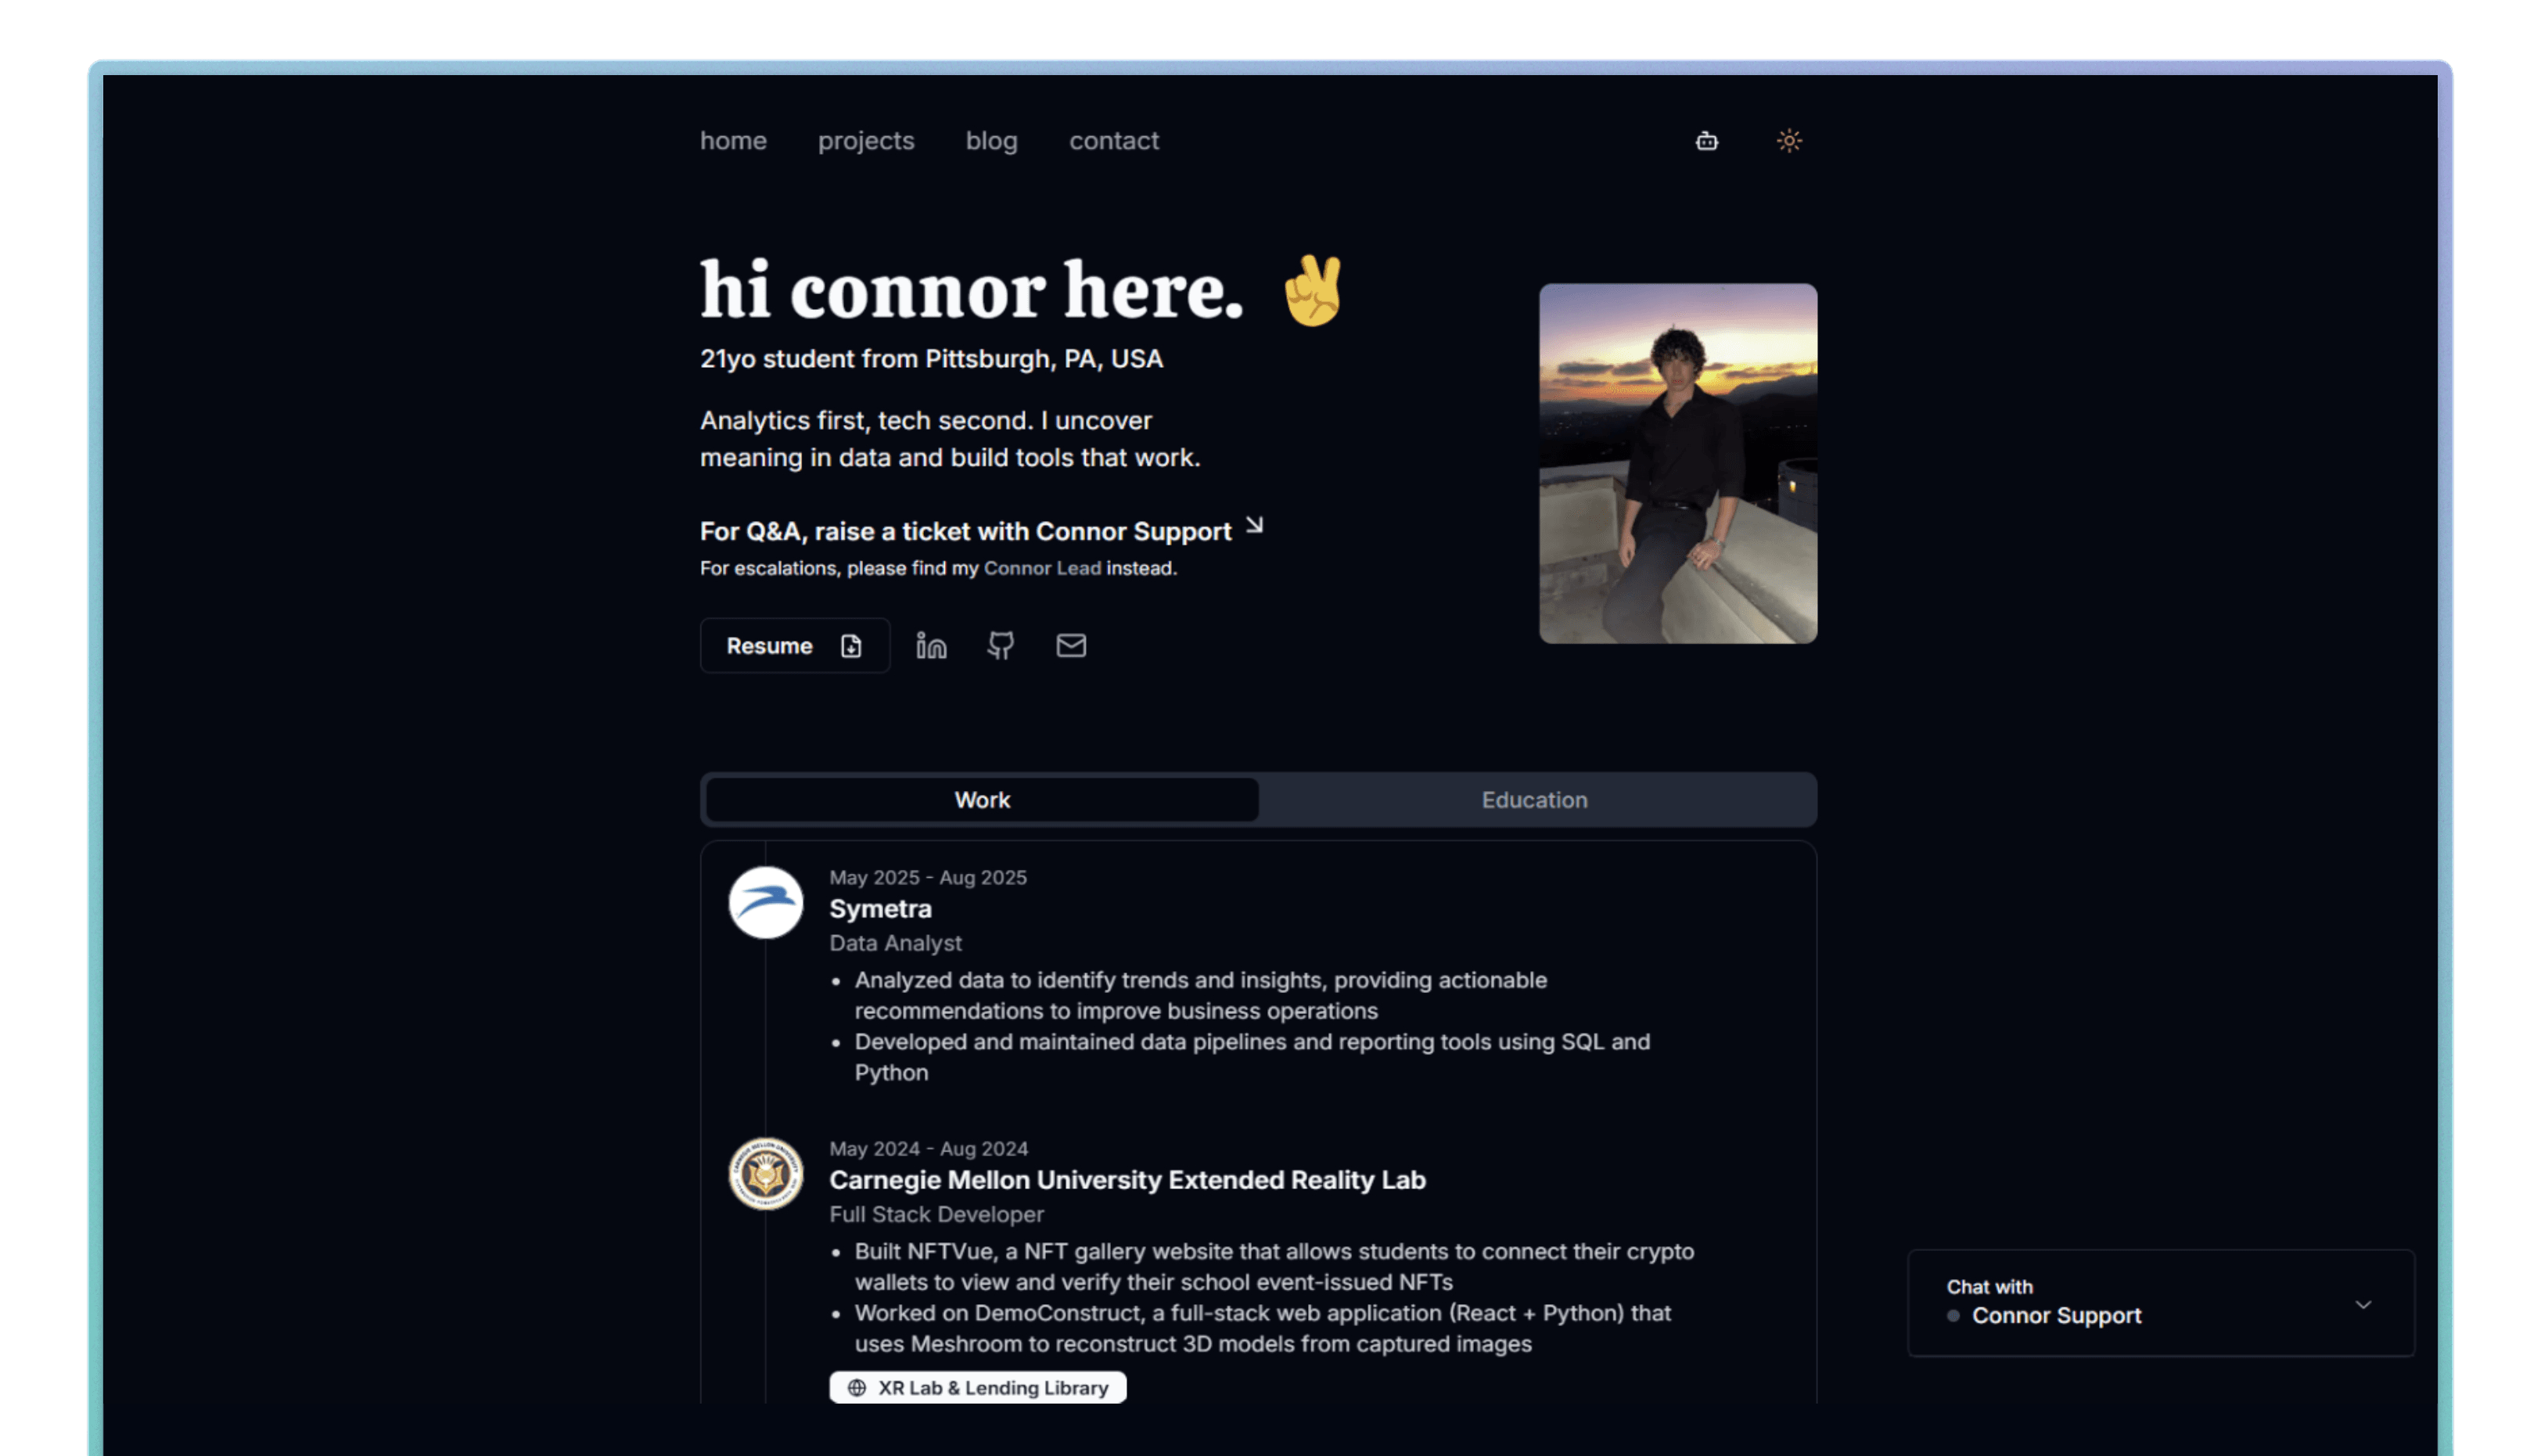Switch to the Education tab
This screenshot has height=1456, width=2541.
click(1536, 800)
